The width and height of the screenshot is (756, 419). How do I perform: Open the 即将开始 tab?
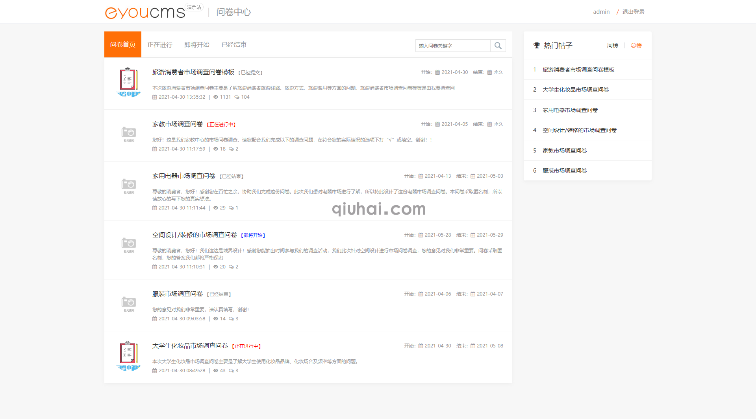[x=196, y=44]
